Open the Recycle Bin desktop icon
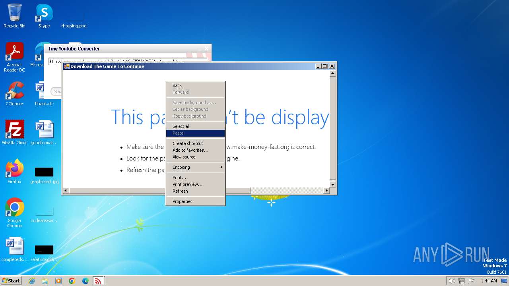509x286 pixels. pyautogui.click(x=14, y=16)
